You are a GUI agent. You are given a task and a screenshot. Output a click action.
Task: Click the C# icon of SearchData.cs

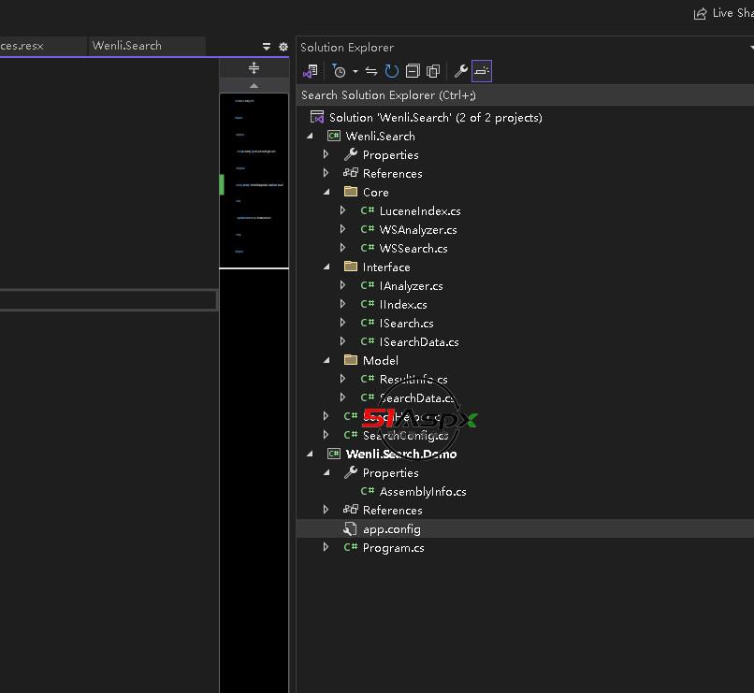[368, 397]
